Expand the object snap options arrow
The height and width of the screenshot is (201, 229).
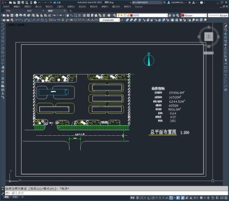[x=174, y=198]
